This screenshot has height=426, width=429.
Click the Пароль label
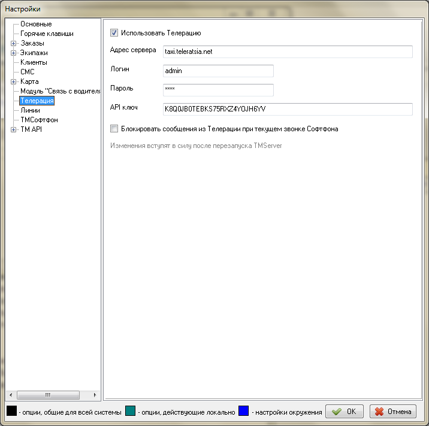122,88
